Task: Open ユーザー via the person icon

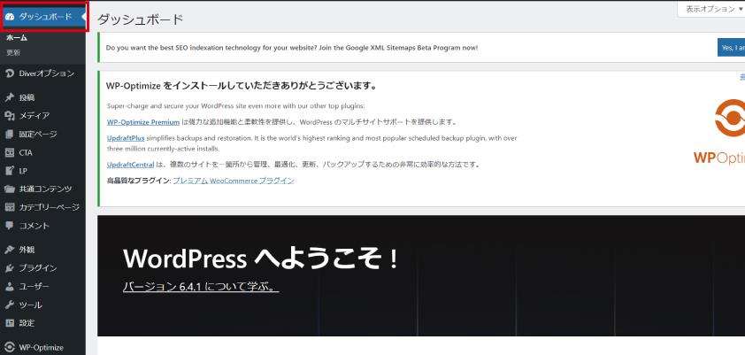Action: (10, 285)
